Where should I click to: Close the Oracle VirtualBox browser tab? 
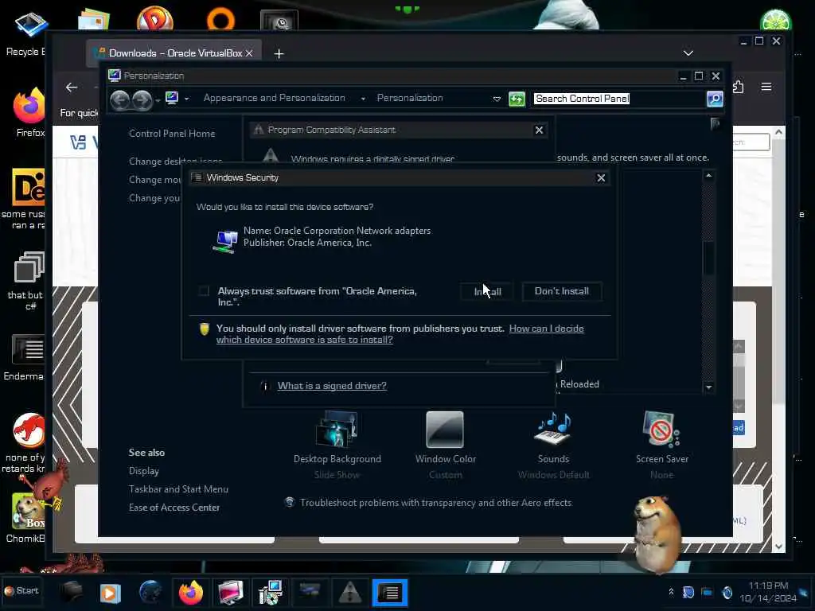pyautogui.click(x=249, y=53)
